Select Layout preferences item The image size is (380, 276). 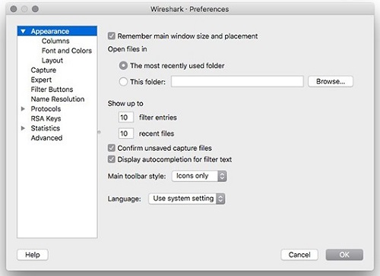tap(52, 61)
